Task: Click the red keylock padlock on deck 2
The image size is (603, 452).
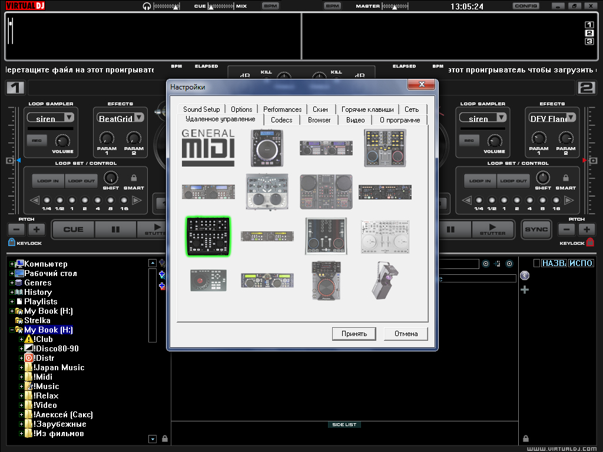Action: click(x=590, y=242)
